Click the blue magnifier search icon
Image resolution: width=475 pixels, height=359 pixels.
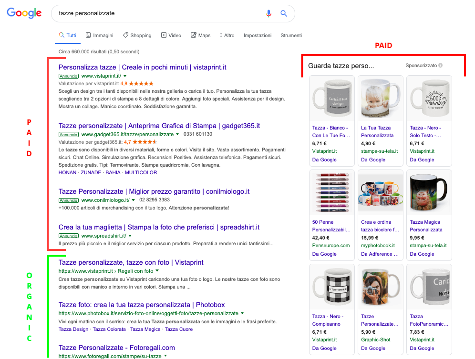point(284,14)
